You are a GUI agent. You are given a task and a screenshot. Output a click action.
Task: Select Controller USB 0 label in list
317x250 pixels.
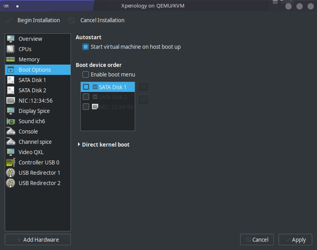[x=39, y=162]
